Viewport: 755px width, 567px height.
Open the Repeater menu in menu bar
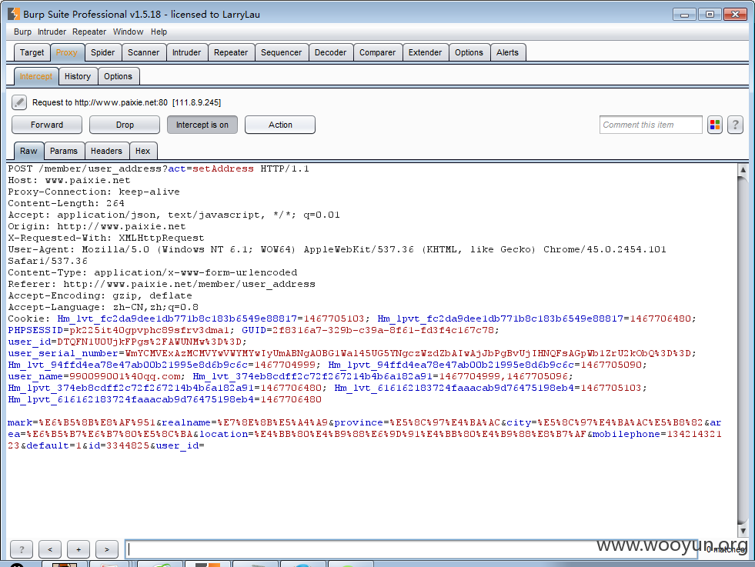tap(89, 32)
